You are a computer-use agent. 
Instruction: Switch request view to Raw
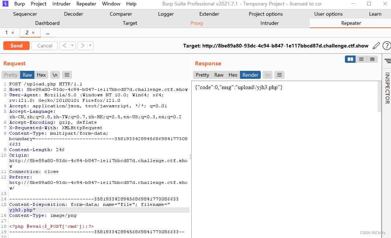(27, 75)
